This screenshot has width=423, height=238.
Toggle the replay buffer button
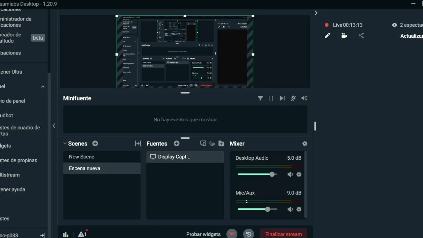[x=249, y=234]
